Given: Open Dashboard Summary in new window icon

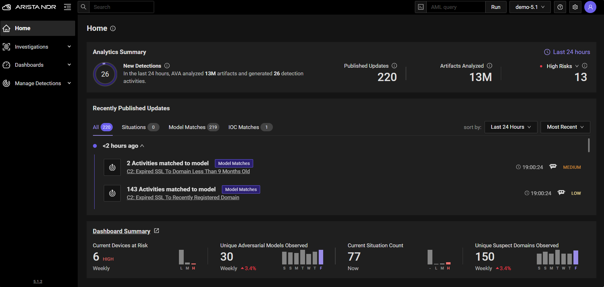Looking at the screenshot, I should pos(156,231).
